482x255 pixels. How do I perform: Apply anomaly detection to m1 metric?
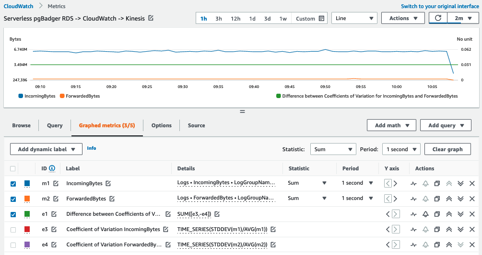coord(413,183)
